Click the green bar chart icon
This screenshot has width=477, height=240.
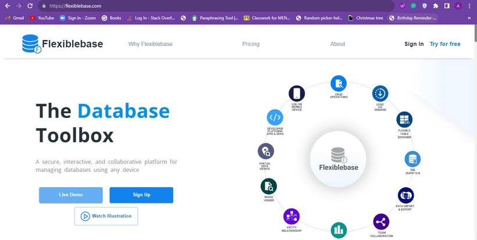pos(339,230)
